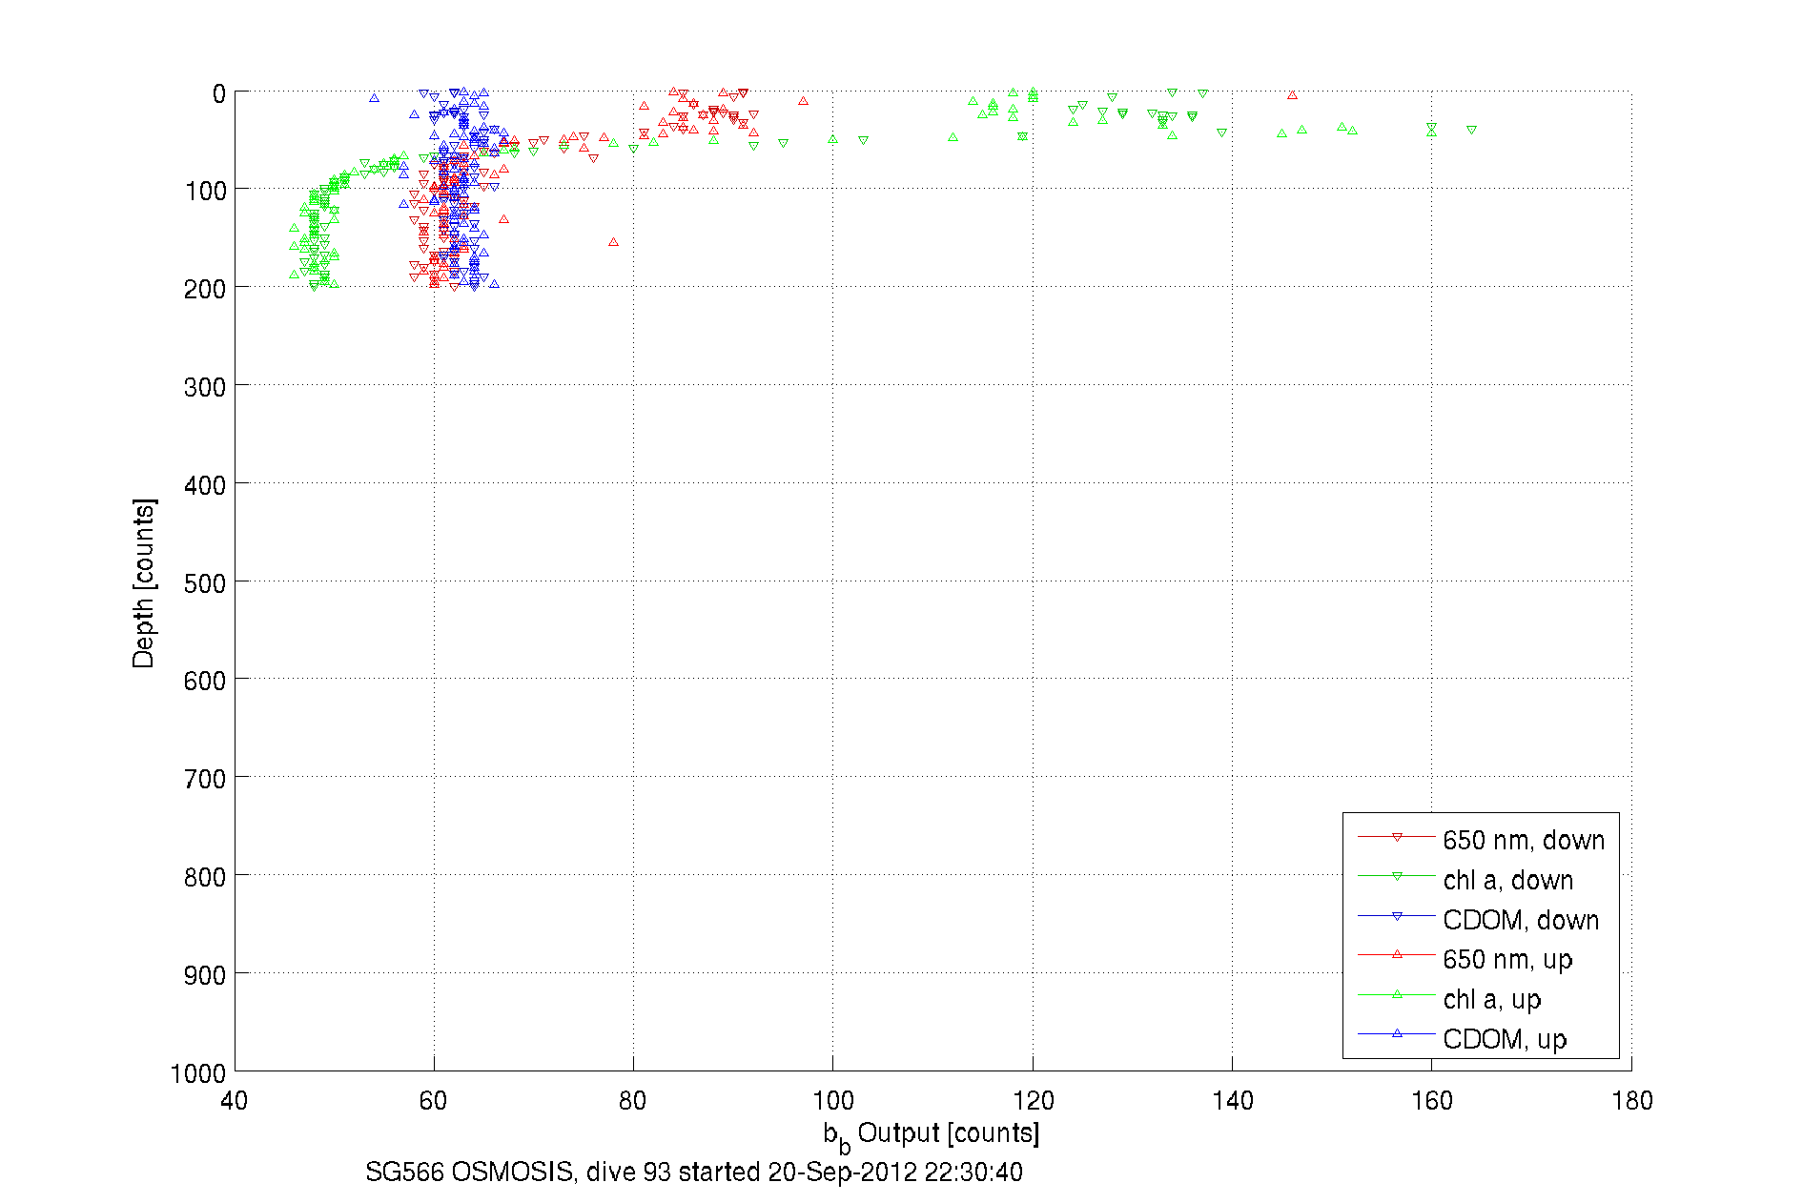Screen dimensions: 1803x1203
Task: Click the x-axis tick label 180
Action: tap(1631, 1101)
